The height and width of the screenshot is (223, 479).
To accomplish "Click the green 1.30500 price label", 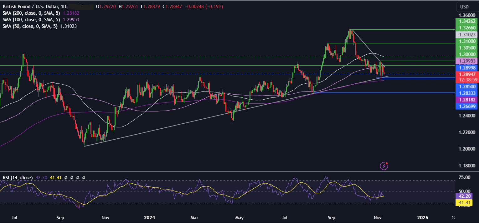I will coord(467,48).
